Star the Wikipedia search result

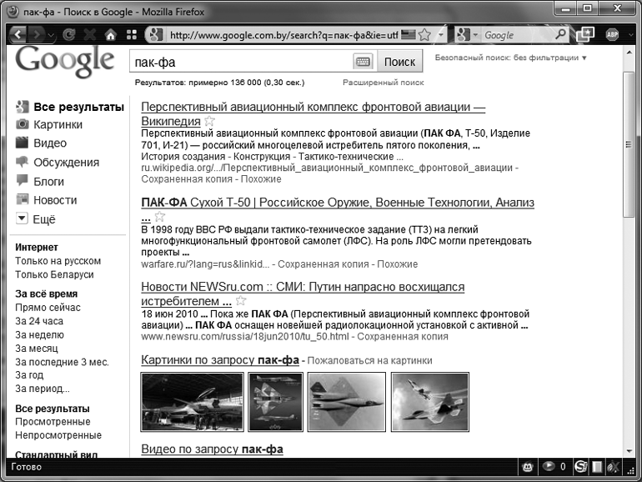coord(209,122)
